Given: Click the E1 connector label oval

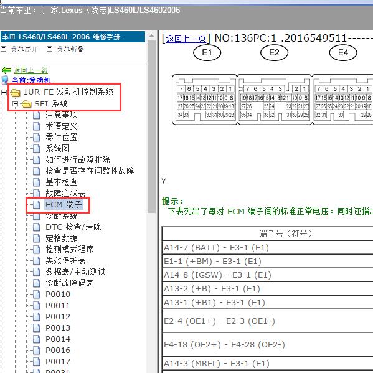Looking at the screenshot, I should pyautogui.click(x=207, y=53).
